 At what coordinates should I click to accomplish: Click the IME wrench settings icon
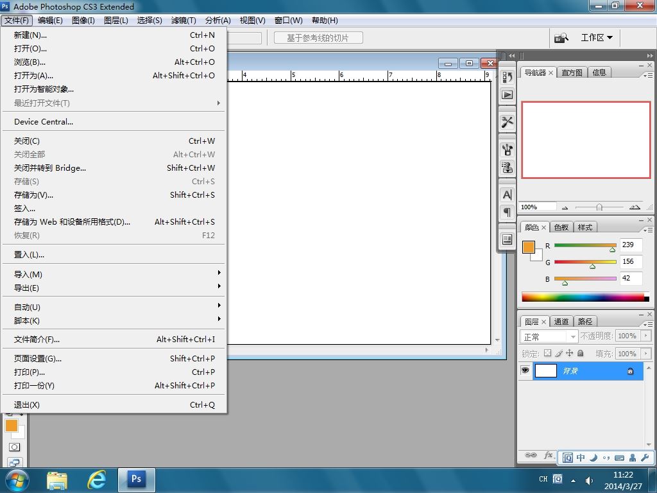tap(645, 458)
